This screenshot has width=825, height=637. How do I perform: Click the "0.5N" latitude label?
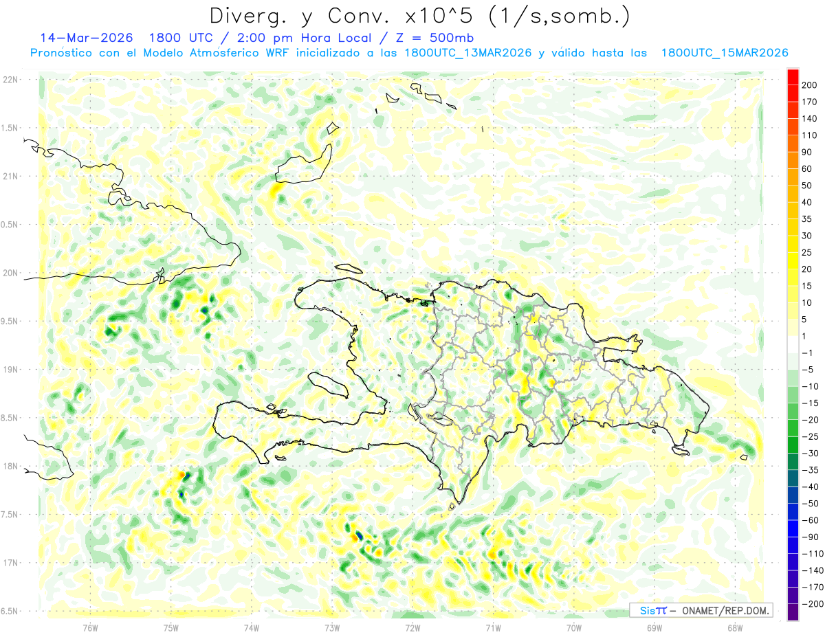tap(10, 225)
